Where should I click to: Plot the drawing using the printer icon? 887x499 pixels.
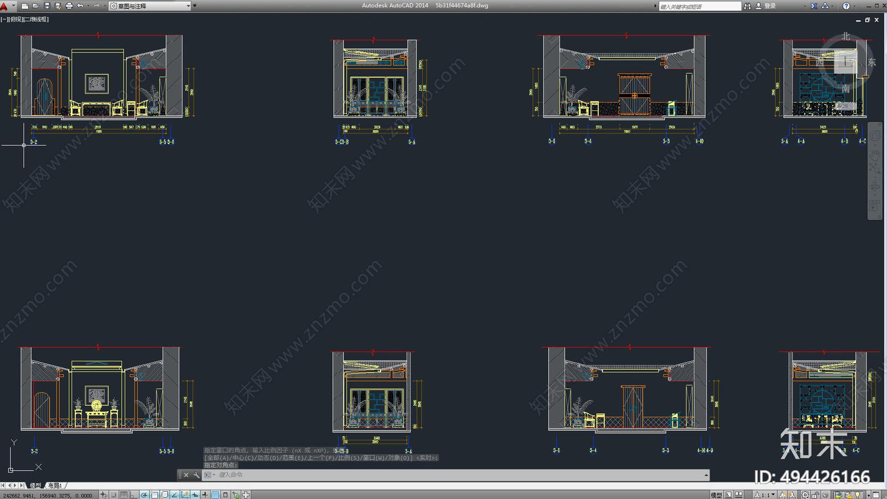[69, 6]
